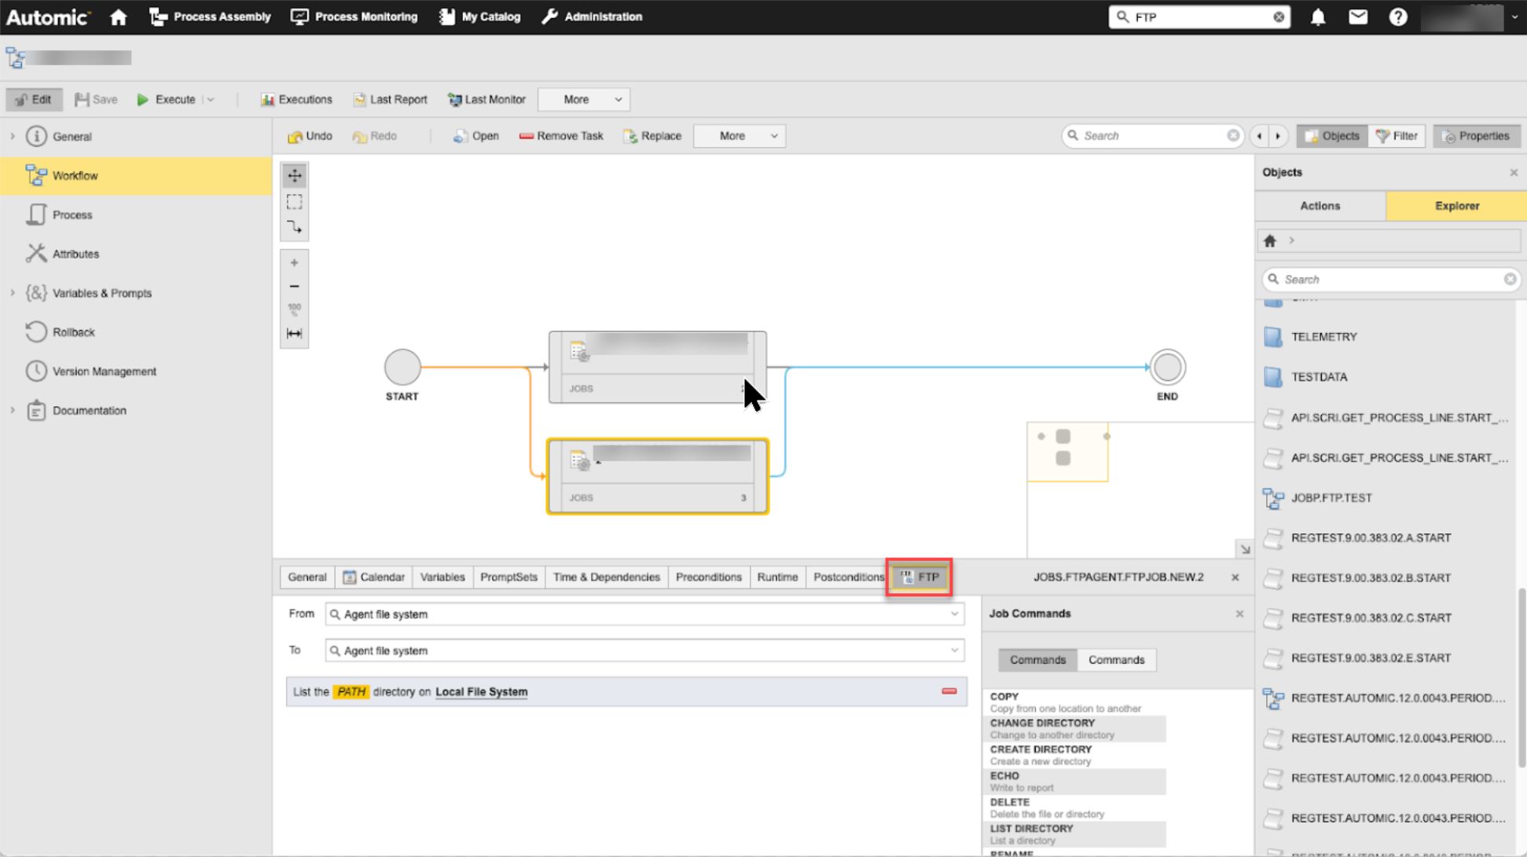Select the COPY job command

1074,702
